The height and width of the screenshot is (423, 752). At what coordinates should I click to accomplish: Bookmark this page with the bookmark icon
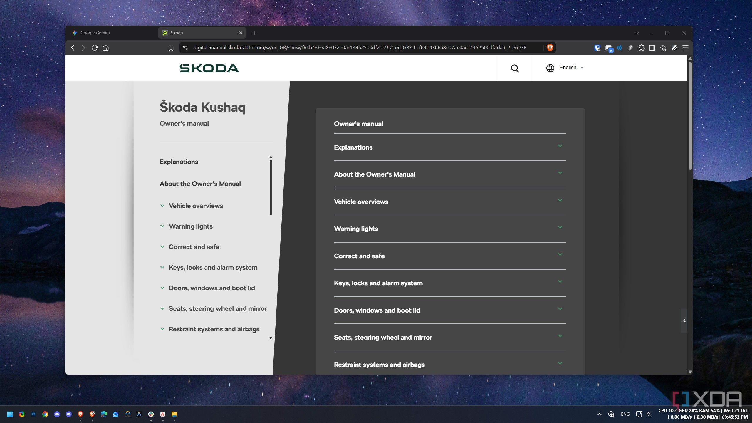point(171,48)
